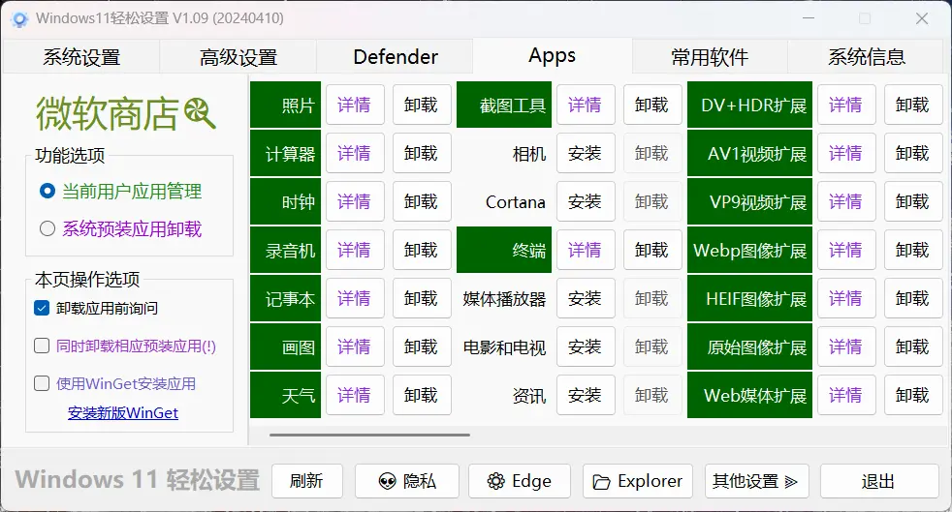Uninstall AV1视频扩展 via 卸载
This screenshot has height=512, width=952.
coord(913,153)
